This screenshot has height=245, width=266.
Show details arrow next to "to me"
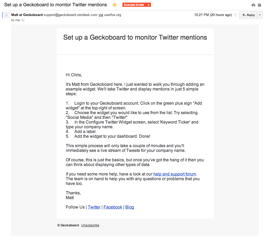[23, 20]
